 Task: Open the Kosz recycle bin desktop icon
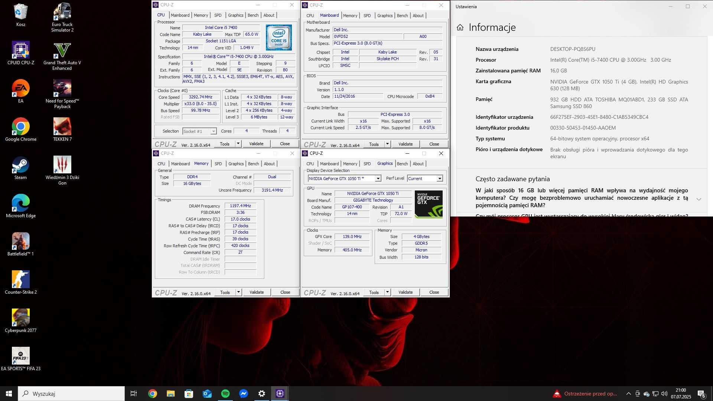pyautogui.click(x=20, y=15)
